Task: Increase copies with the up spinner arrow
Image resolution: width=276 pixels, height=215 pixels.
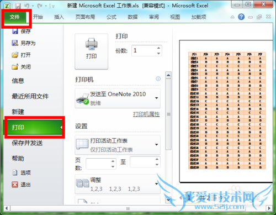Action: (158, 48)
